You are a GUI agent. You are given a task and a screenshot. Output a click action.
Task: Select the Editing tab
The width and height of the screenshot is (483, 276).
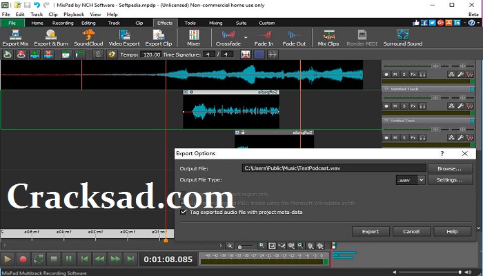click(88, 23)
